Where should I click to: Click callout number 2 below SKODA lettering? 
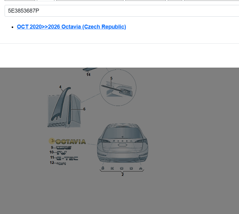click(x=123, y=175)
